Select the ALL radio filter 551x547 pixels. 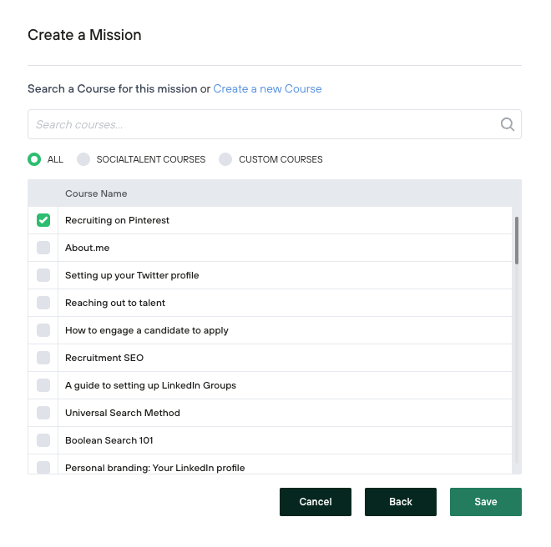pos(34,159)
